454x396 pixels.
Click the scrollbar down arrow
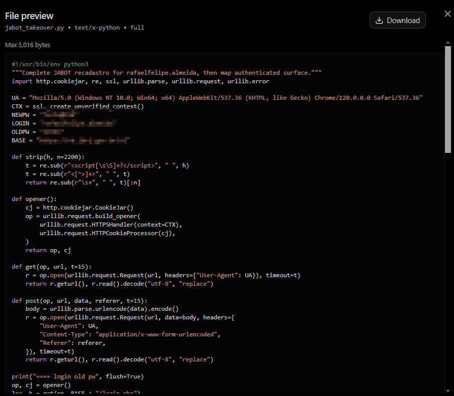tap(448, 391)
